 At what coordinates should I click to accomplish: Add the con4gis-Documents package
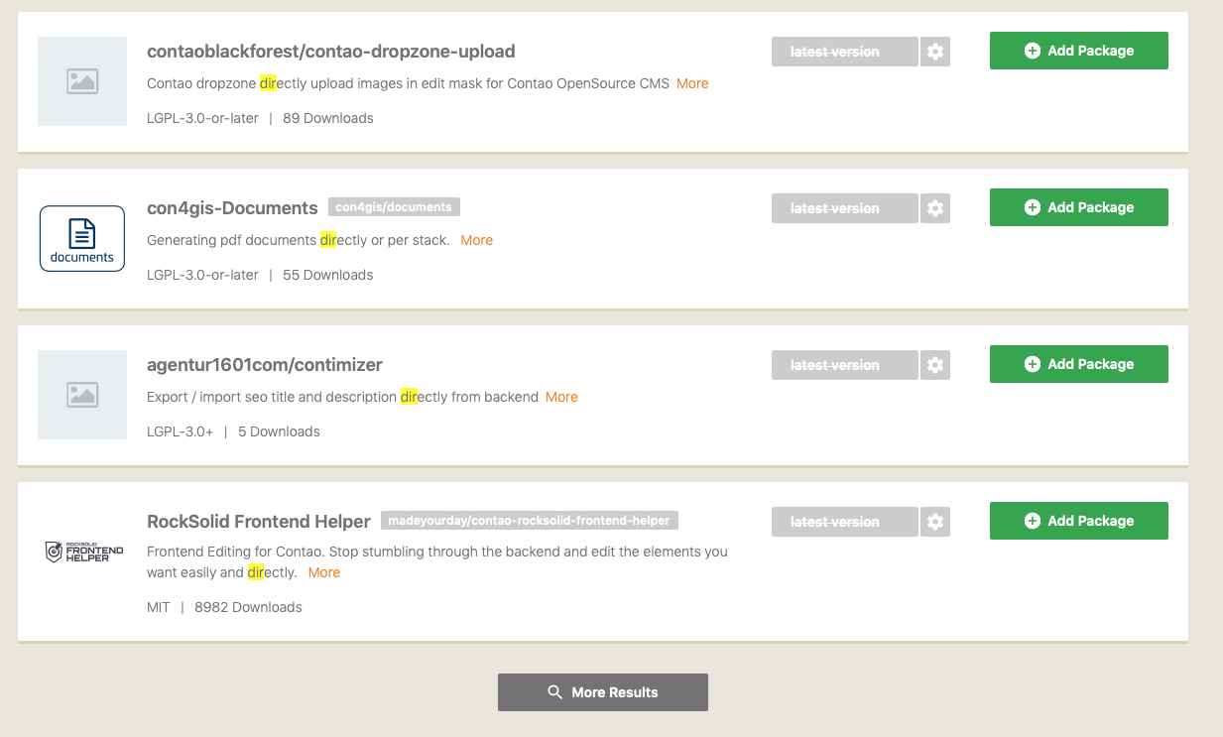[1079, 207]
